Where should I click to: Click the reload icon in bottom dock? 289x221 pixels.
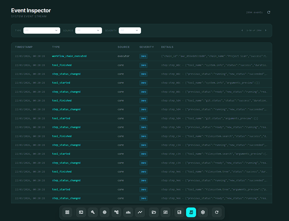pyautogui.click(x=216, y=212)
